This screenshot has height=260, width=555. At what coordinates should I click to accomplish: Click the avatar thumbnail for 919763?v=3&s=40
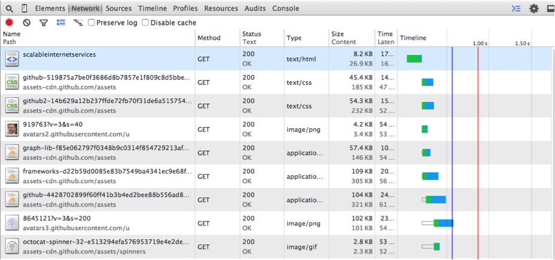(12, 129)
